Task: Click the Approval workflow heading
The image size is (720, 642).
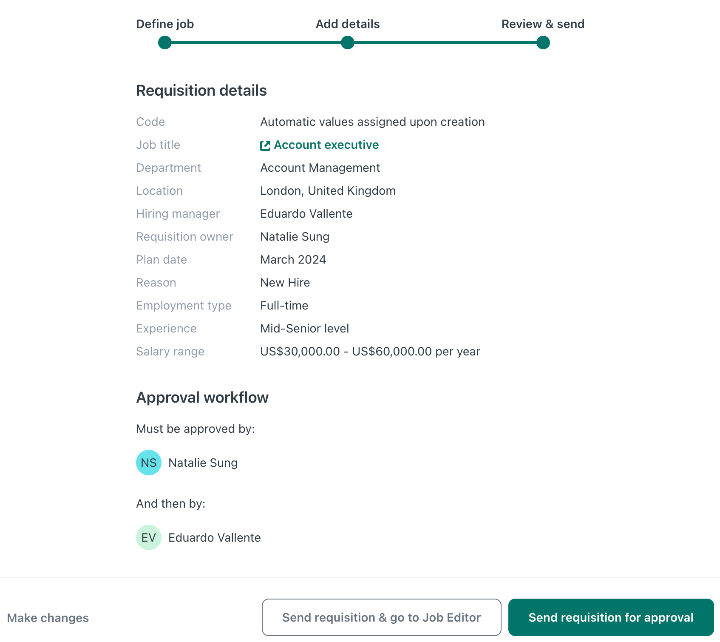Action: (202, 397)
